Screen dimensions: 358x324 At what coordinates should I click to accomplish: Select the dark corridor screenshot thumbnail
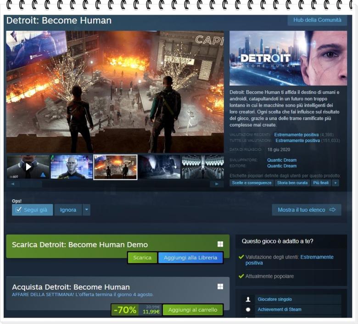point(159,167)
